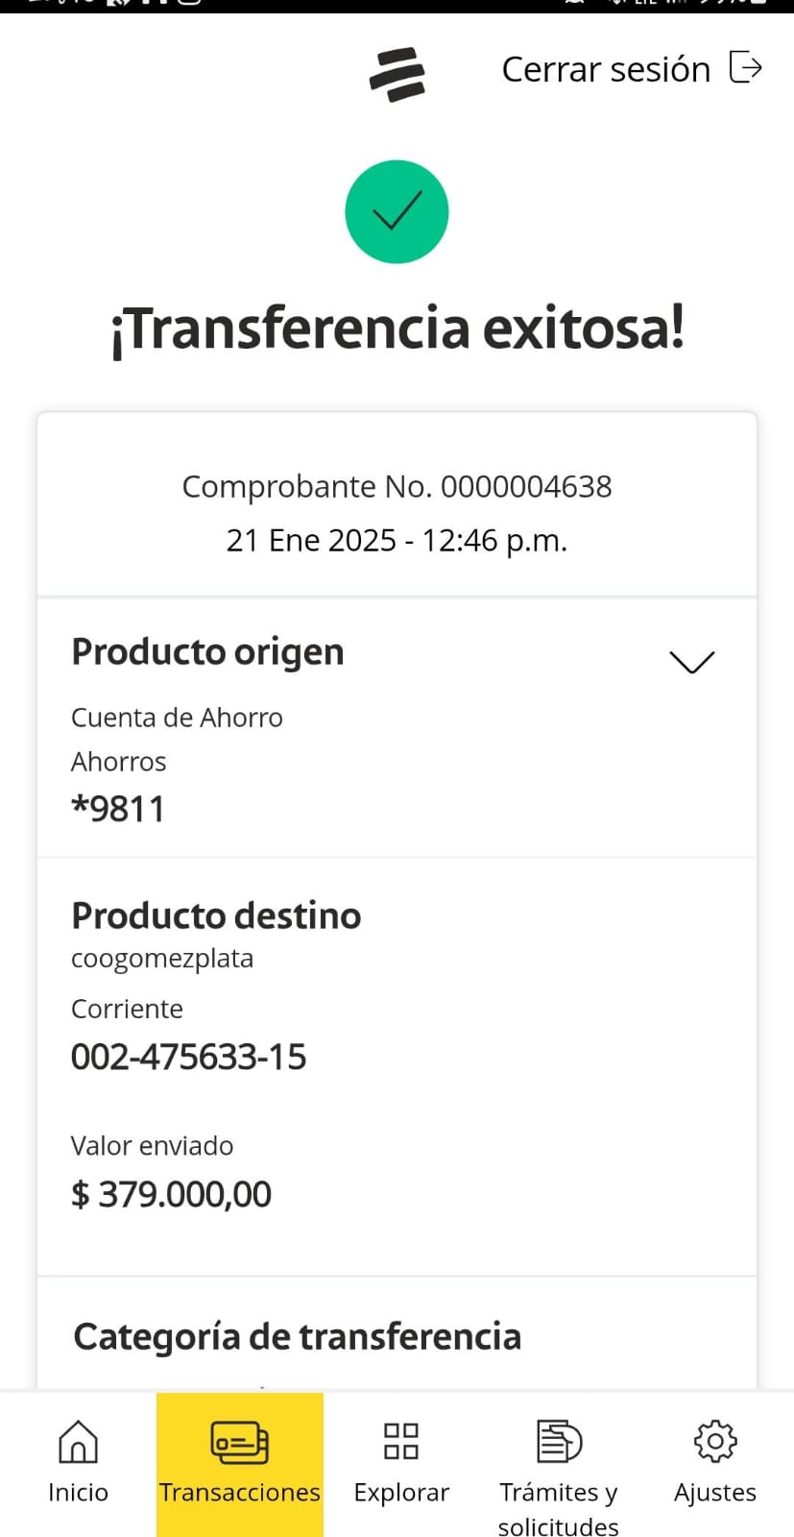Screen dimensions: 794x1537
Task: Click the green success checkmark icon
Action: [397, 211]
